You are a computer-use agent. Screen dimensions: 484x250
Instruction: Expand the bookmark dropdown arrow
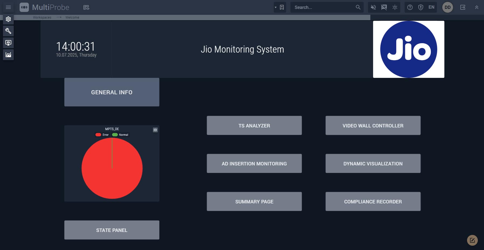[276, 7]
